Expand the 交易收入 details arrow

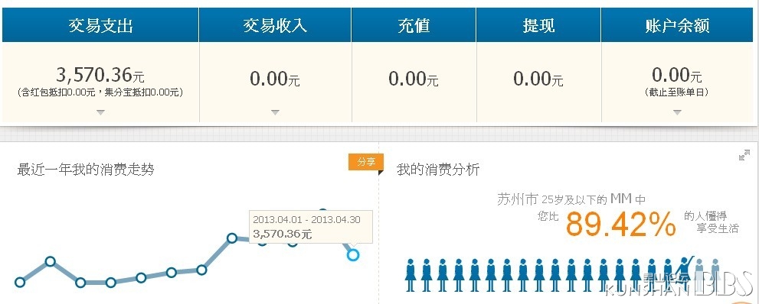275,112
